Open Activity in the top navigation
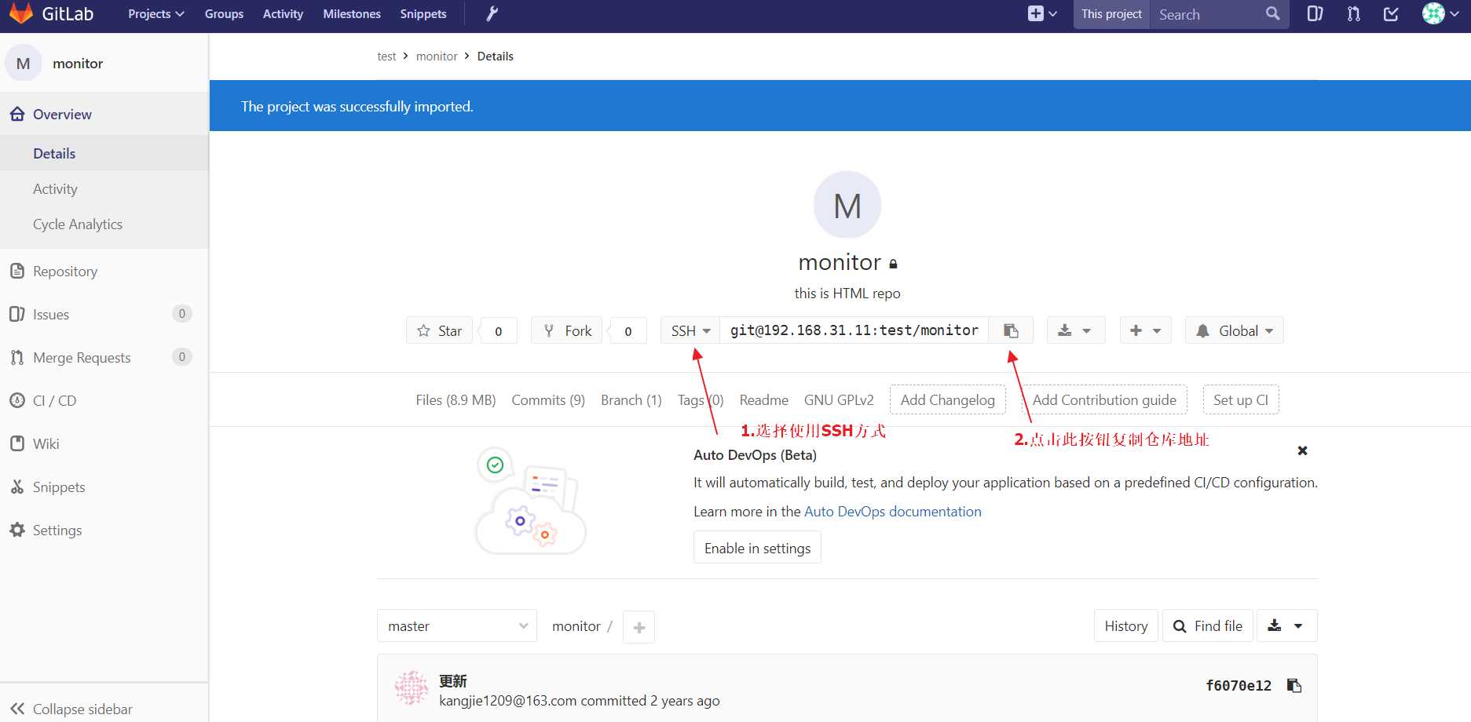This screenshot has width=1471, height=722. (283, 14)
